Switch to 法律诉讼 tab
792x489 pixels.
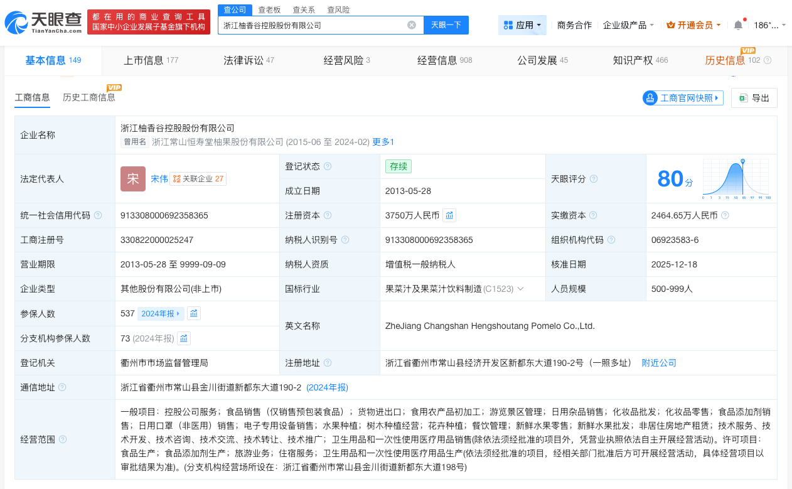249,60
